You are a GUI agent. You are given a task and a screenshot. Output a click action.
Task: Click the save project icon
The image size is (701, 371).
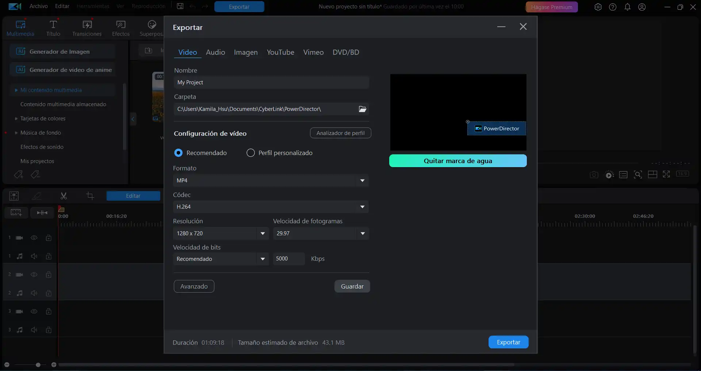coord(180,6)
